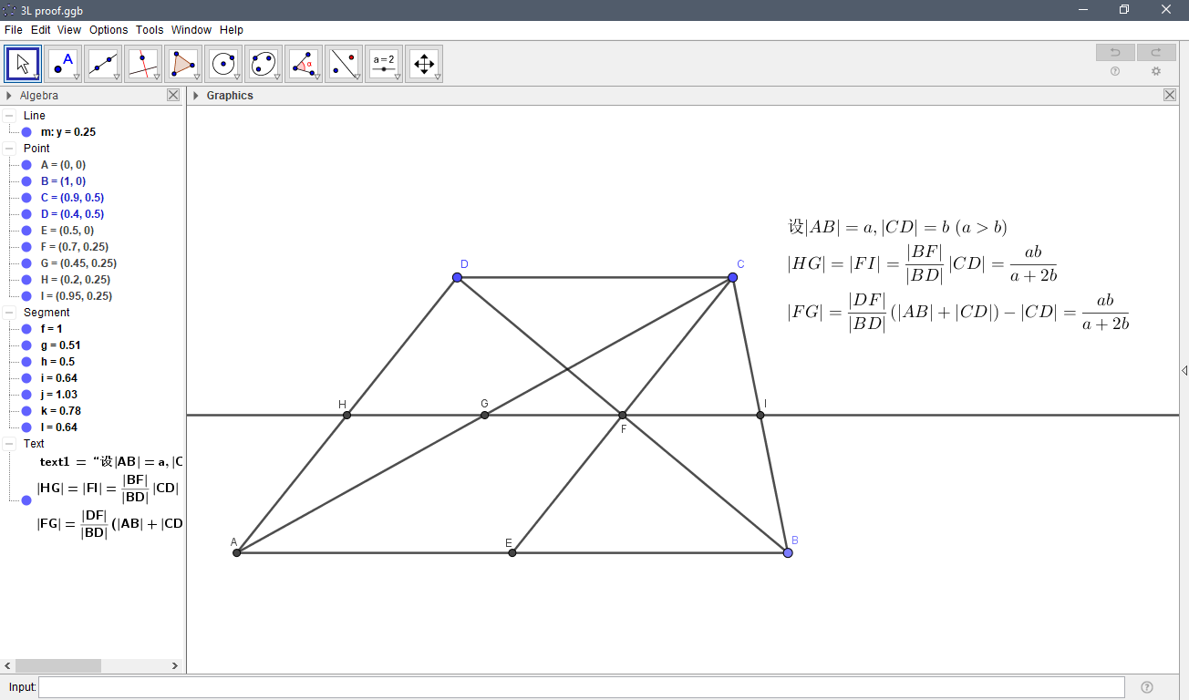Select the Slider tool
Viewport: 1189px width, 700px height.
click(384, 63)
